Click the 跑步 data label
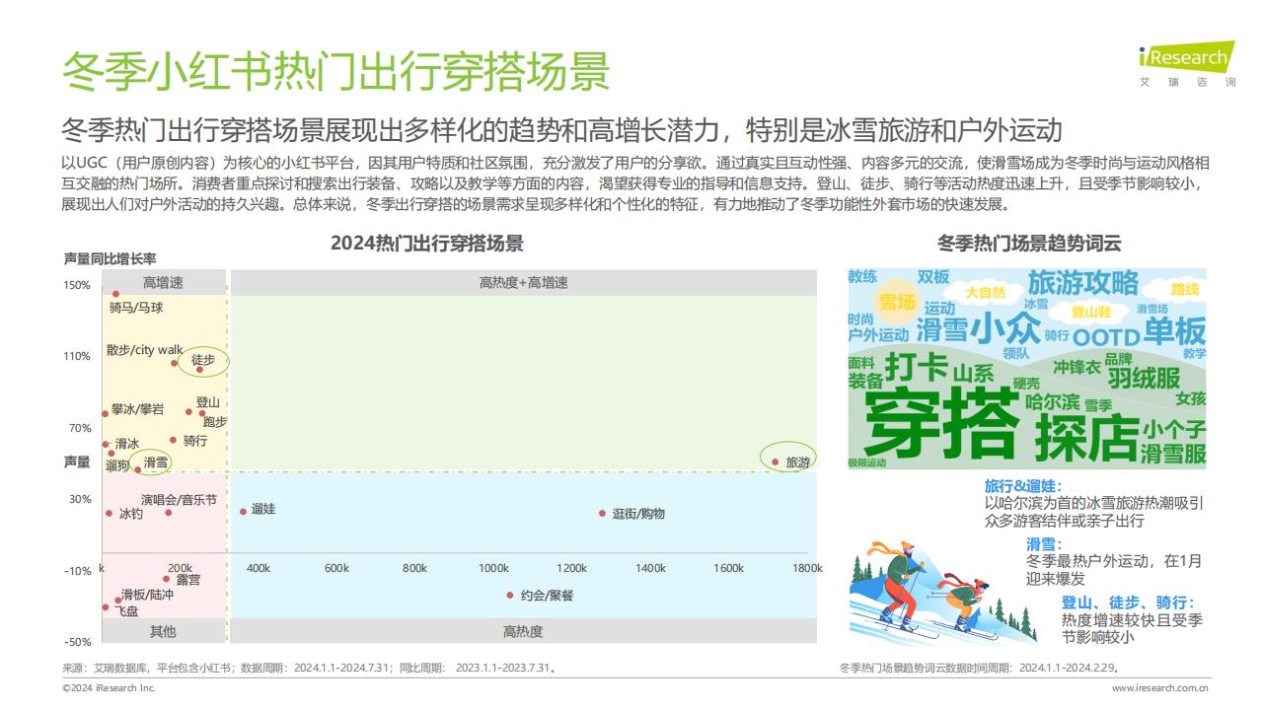This screenshot has height=710, width=1263. pyautogui.click(x=215, y=421)
